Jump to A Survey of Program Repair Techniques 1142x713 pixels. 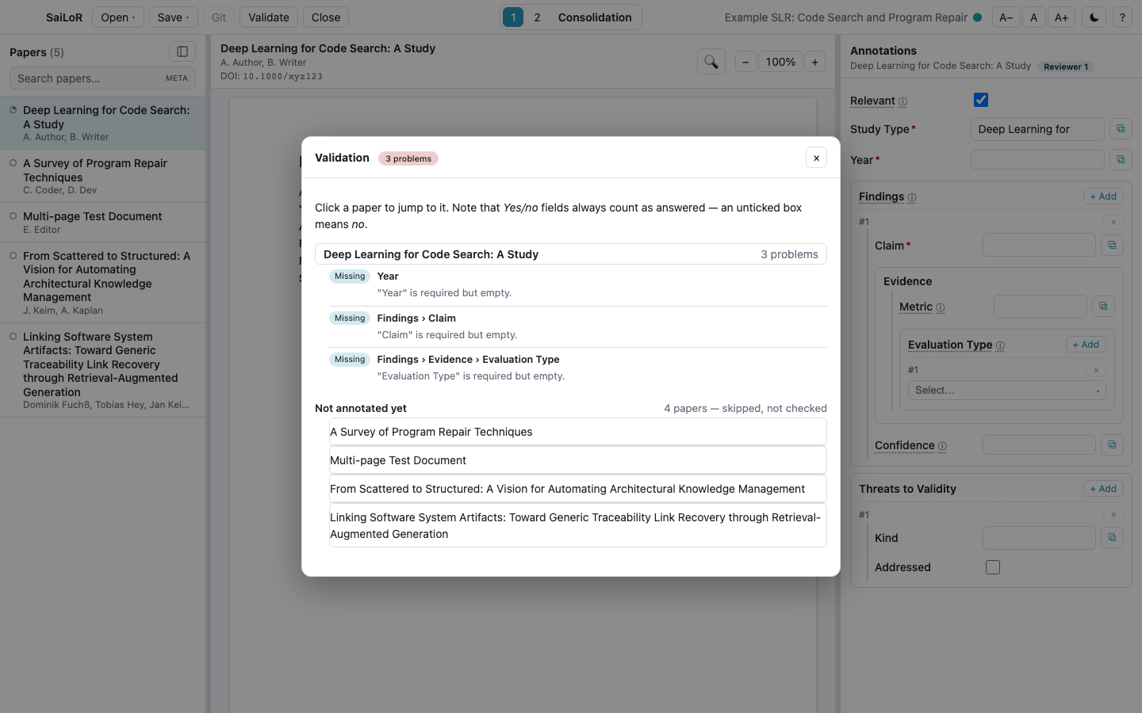click(578, 432)
